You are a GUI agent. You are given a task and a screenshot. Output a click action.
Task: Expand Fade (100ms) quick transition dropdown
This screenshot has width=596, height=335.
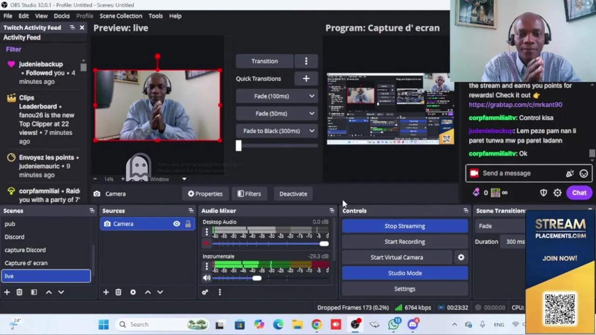(x=312, y=96)
